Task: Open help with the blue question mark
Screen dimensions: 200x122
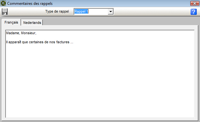Action: 194,12
